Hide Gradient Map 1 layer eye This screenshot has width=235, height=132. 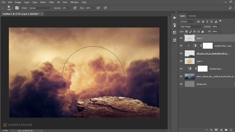click(181, 69)
